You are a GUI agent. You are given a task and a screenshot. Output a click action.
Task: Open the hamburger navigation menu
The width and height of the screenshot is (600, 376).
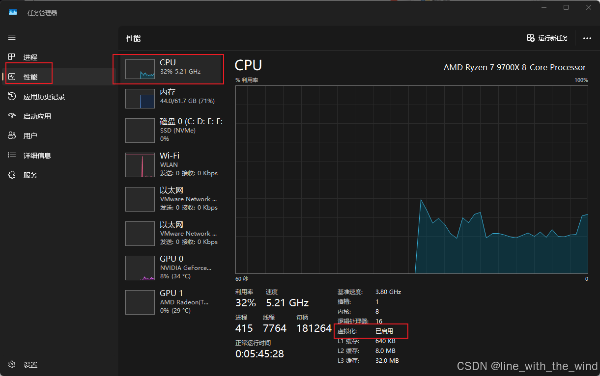(x=12, y=37)
